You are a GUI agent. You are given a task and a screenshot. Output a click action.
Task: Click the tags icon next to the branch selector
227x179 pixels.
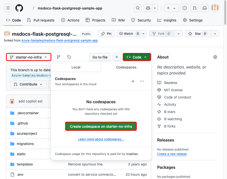coord(69,57)
